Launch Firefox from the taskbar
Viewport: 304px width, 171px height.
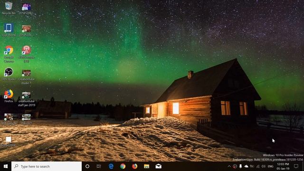[134, 166]
